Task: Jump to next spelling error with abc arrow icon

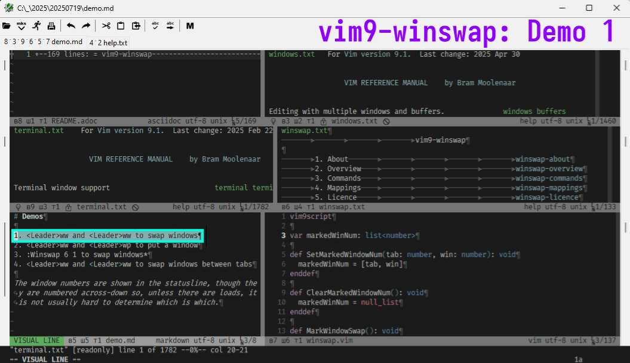Action: (170, 26)
